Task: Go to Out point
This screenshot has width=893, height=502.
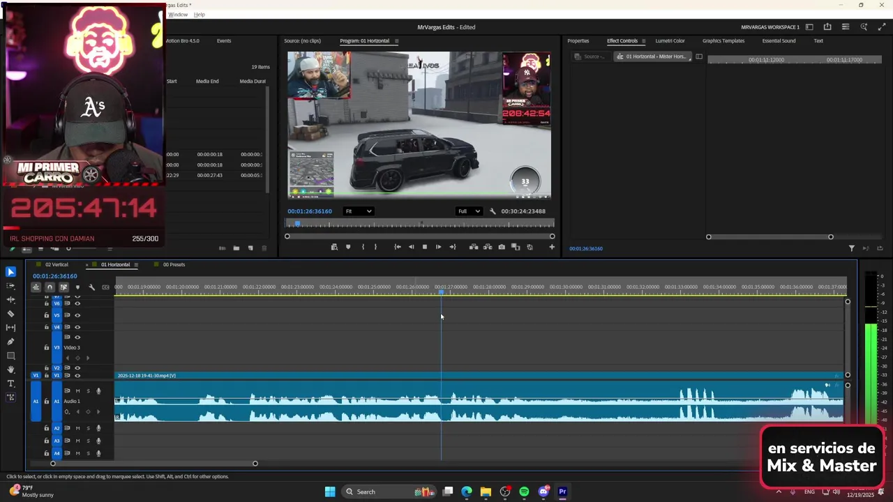Action: [x=452, y=247]
